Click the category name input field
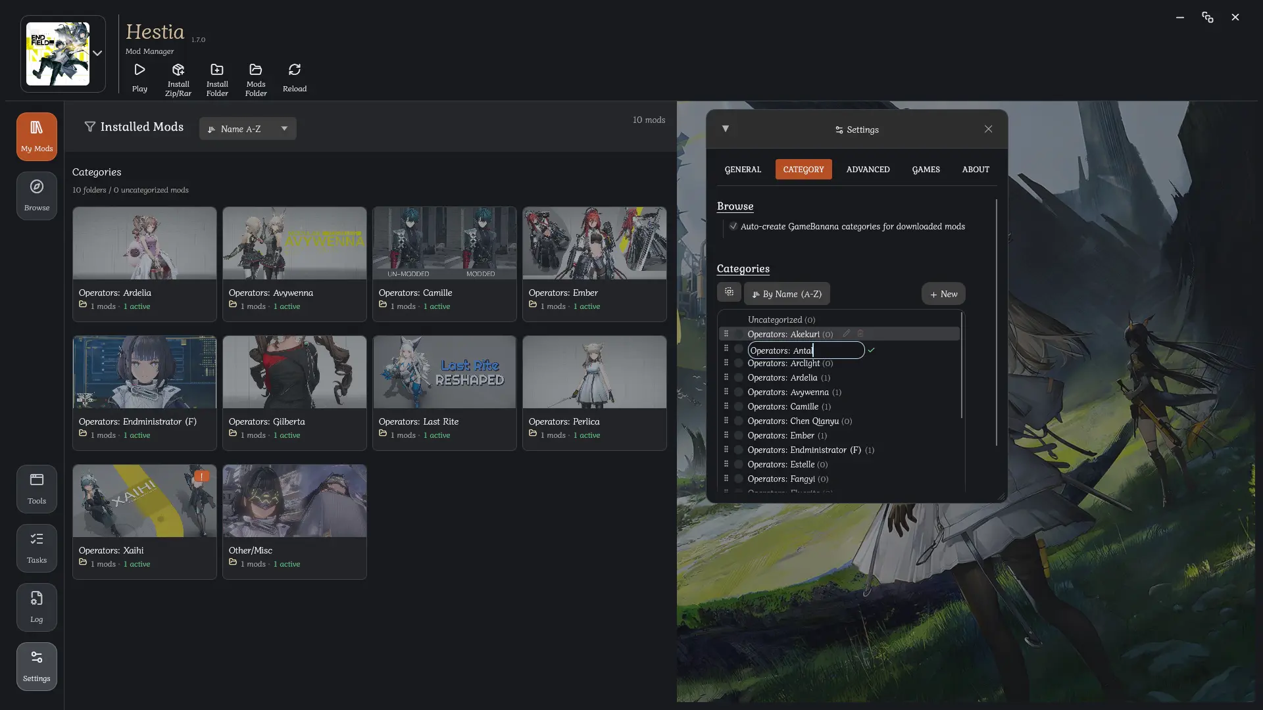Screen dimensions: 1263x710 tap(806, 350)
